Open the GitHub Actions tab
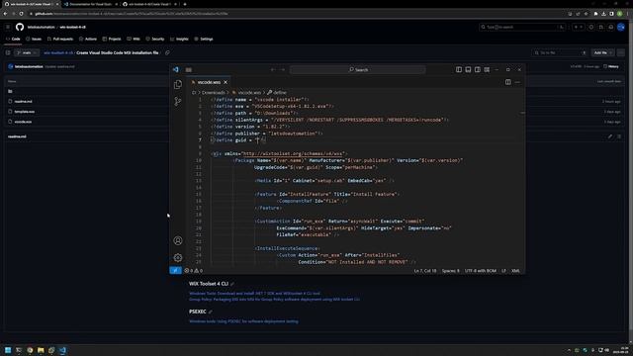The image size is (633, 356). 88,40
